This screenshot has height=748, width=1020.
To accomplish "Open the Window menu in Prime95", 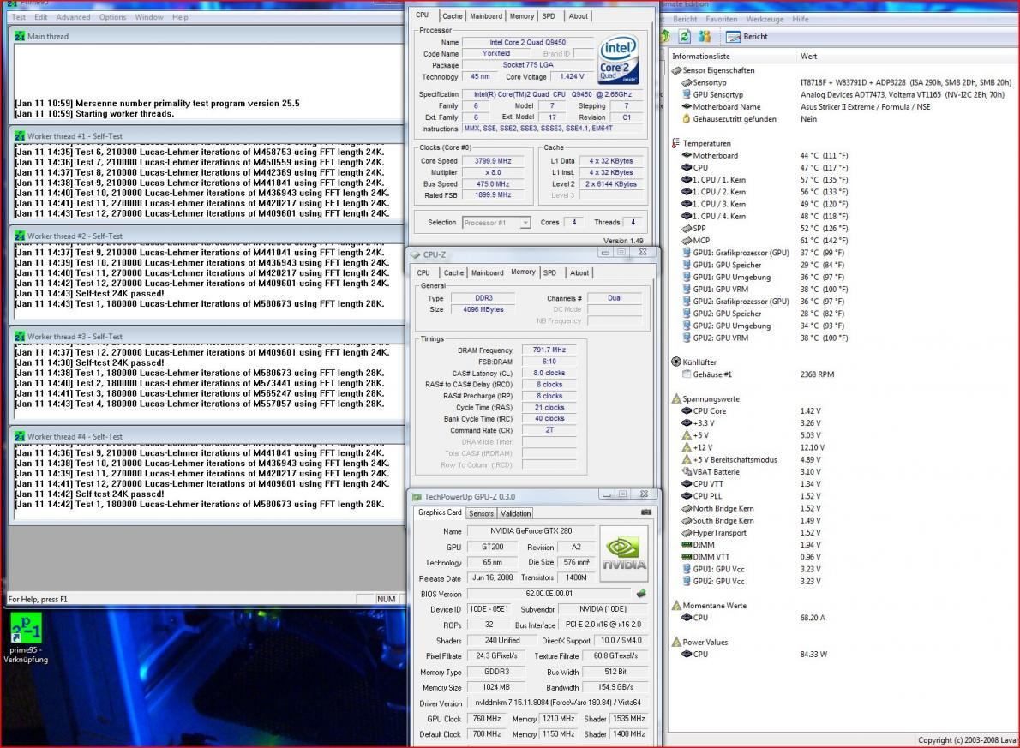I will [149, 17].
